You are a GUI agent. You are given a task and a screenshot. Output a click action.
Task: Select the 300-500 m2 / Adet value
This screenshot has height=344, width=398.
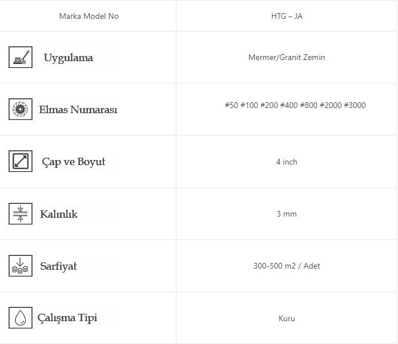coord(287,266)
